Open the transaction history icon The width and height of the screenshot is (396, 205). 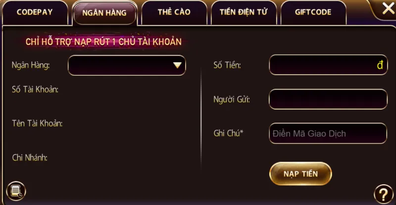(x=15, y=190)
